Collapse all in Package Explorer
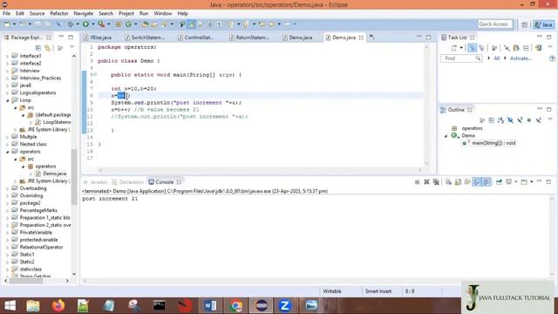The width and height of the screenshot is (558, 314). click(x=38, y=48)
